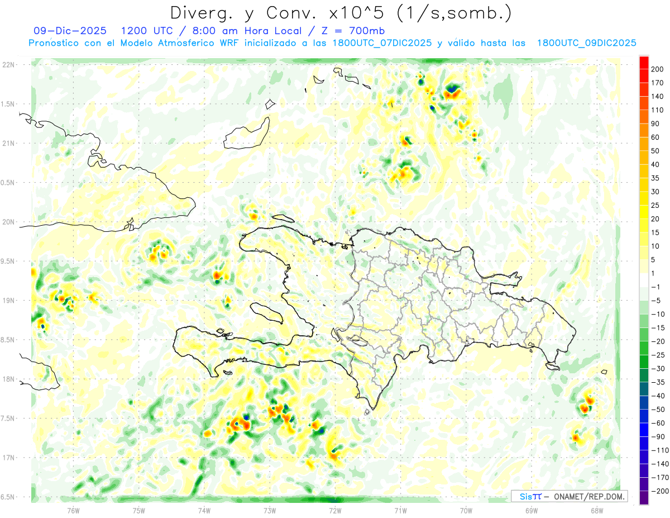Screen dimensions: 670x518
Task: Click longitude axis label '74W'
Action: (x=204, y=511)
